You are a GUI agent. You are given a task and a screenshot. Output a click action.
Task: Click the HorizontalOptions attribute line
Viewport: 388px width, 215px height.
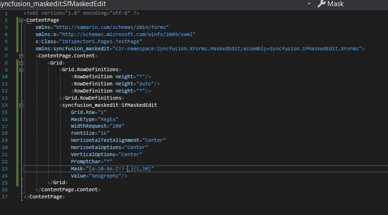(110, 148)
